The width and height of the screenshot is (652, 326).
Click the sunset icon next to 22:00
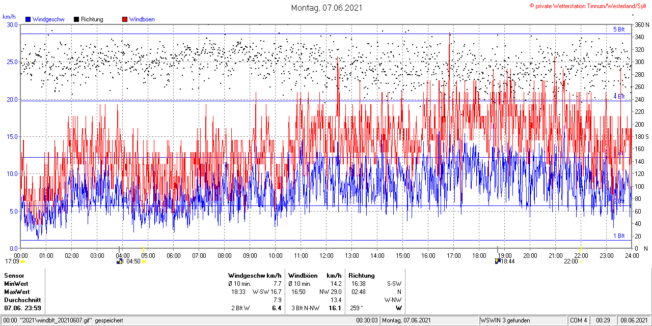click(x=582, y=261)
